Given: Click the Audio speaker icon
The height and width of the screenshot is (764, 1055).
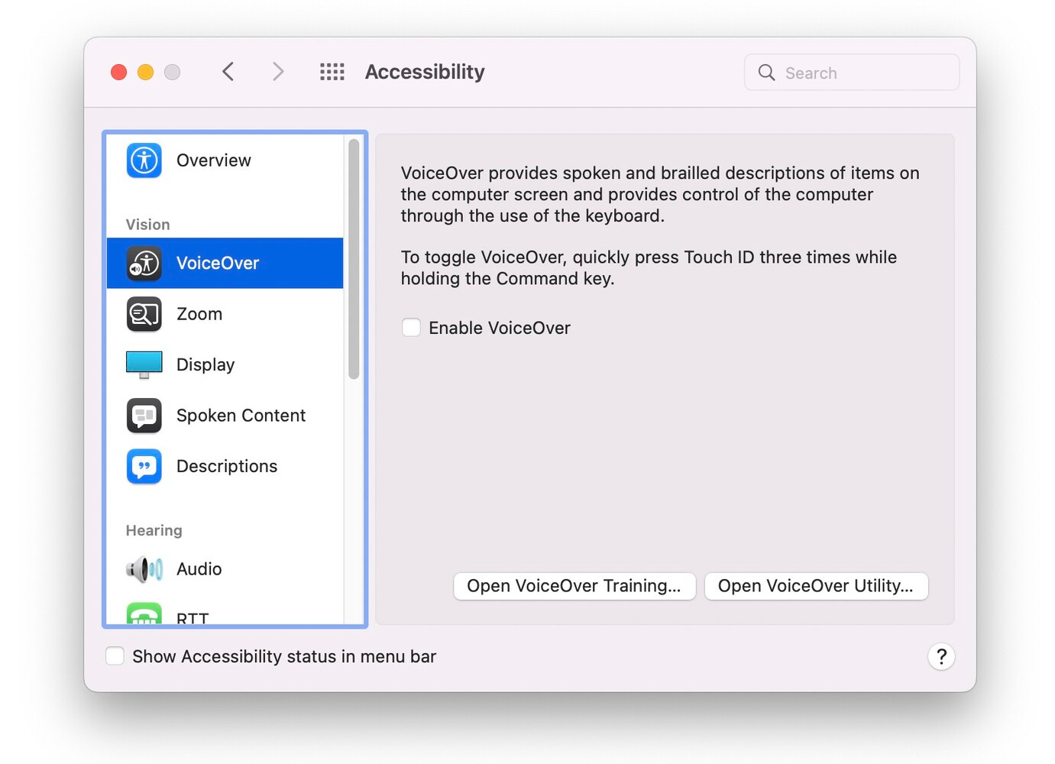Looking at the screenshot, I should coord(144,569).
